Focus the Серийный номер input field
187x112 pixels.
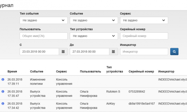tap(144, 36)
